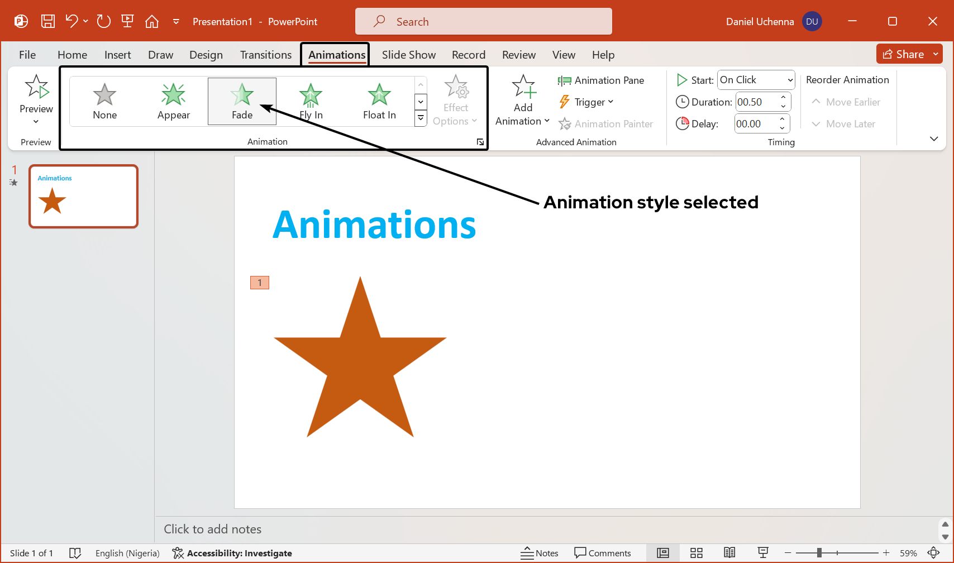The height and width of the screenshot is (563, 954).
Task: Select slide 1 thumbnail
Action: (x=83, y=196)
